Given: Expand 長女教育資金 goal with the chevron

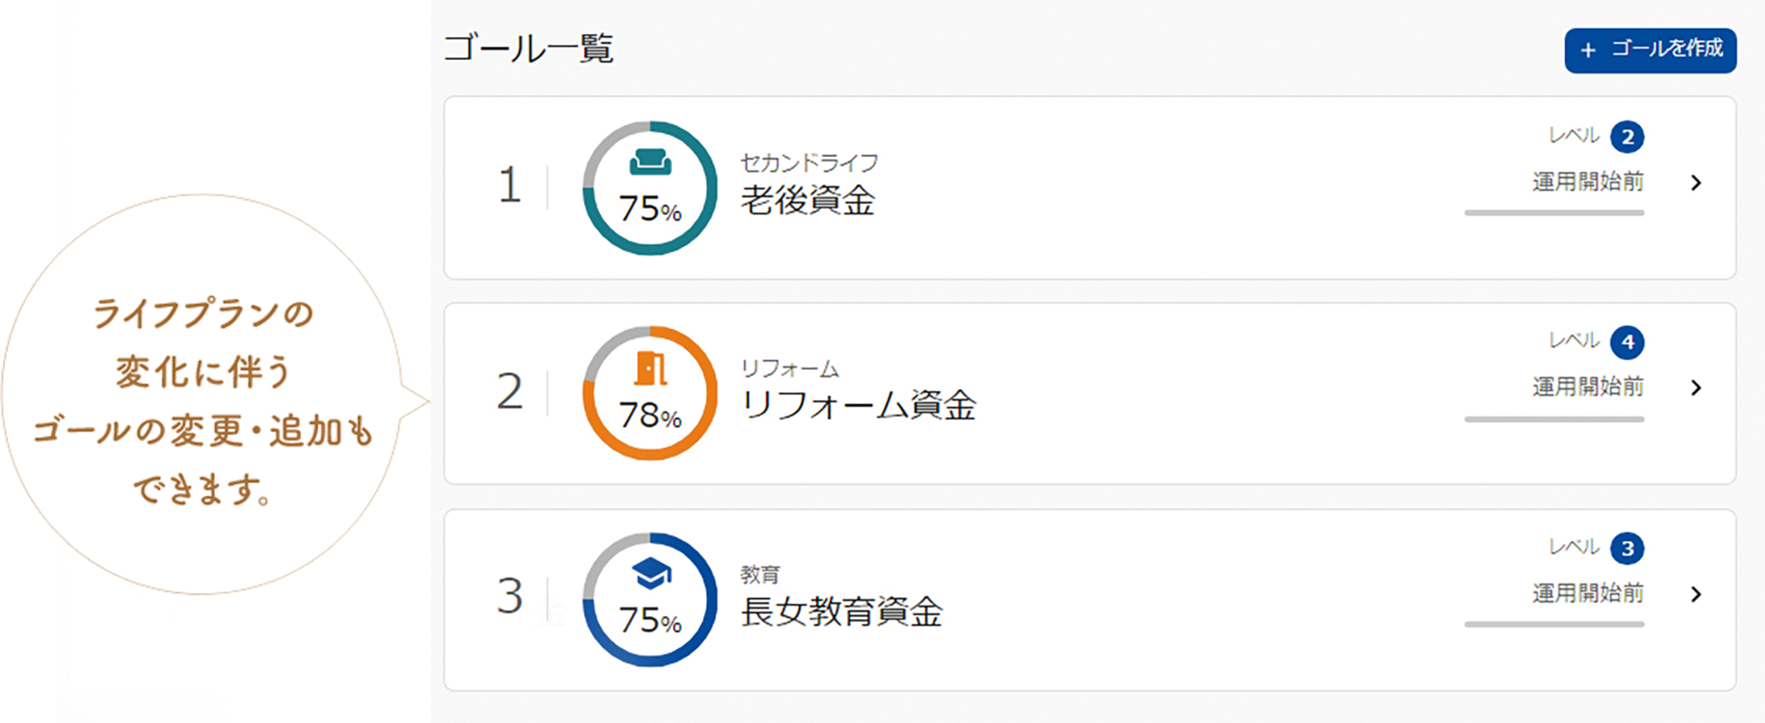Looking at the screenshot, I should pyautogui.click(x=1696, y=594).
